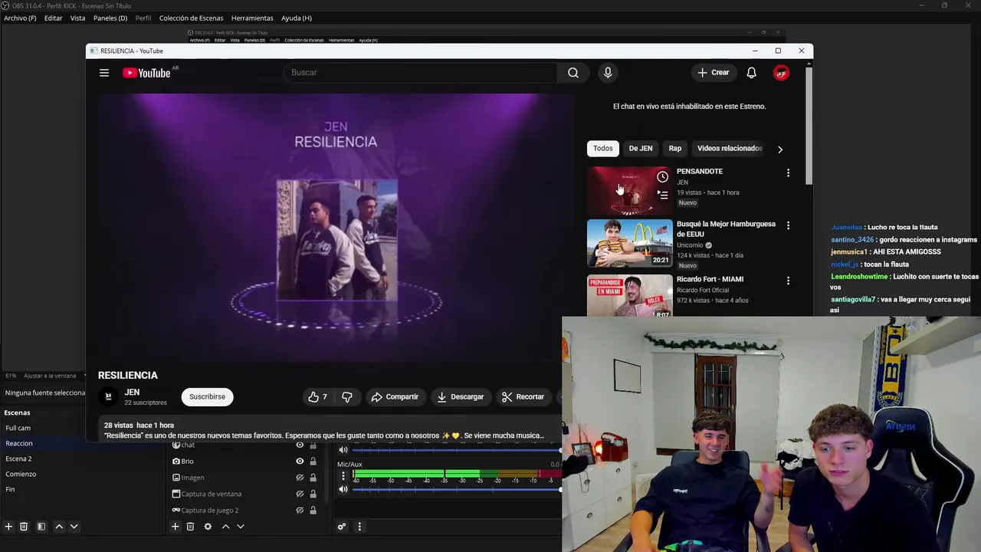This screenshot has height=552, width=981.
Task: Move source up in the sources list
Action: click(225, 527)
